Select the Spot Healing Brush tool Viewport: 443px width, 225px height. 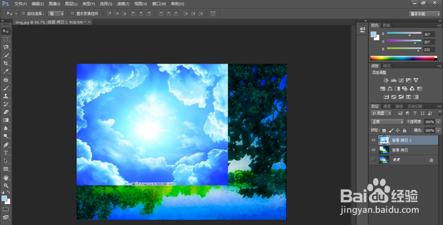coord(6,80)
